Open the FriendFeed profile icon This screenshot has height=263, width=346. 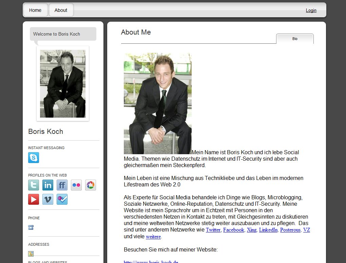pyautogui.click(x=62, y=185)
